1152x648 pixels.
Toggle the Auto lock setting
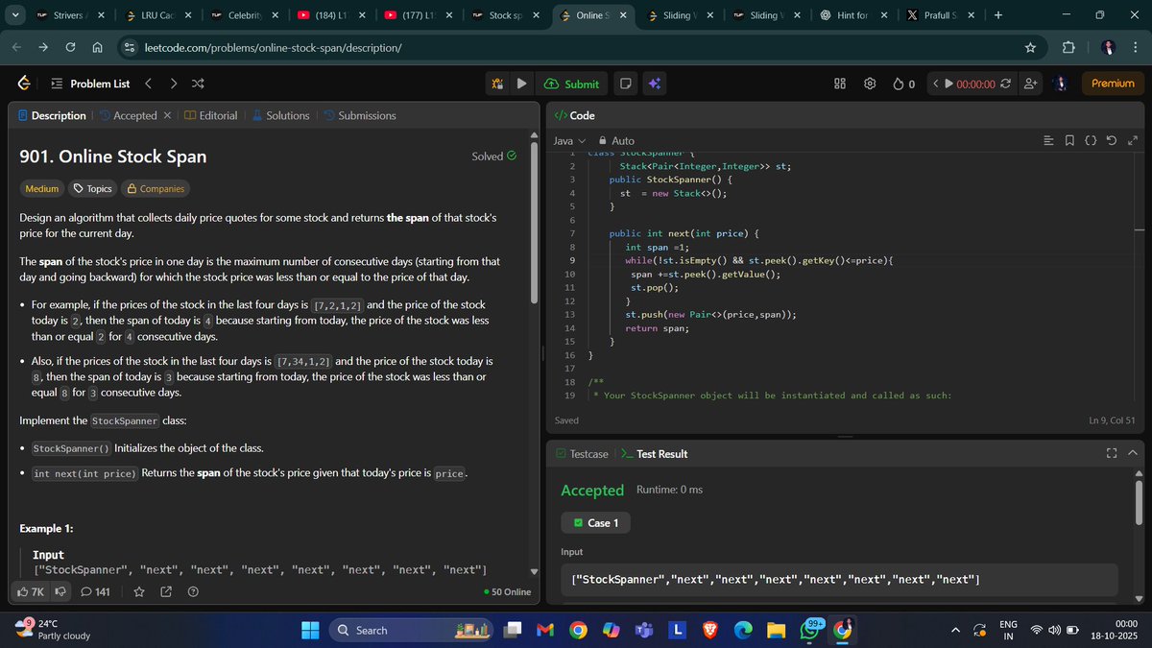click(616, 141)
